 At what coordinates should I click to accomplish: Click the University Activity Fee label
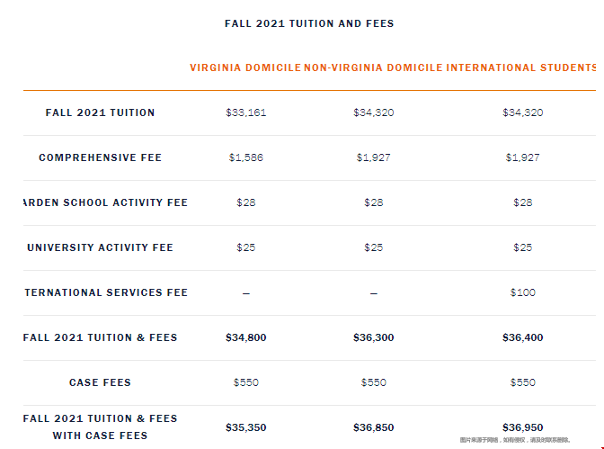click(100, 247)
